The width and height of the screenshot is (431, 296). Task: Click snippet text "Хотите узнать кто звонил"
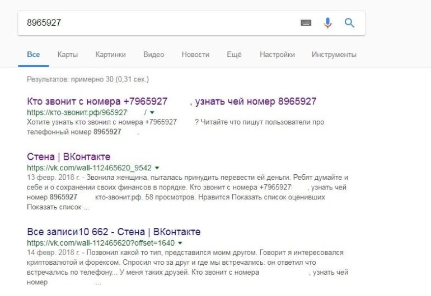[69, 122]
